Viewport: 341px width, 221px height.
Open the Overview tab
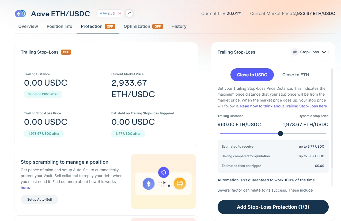28,26
